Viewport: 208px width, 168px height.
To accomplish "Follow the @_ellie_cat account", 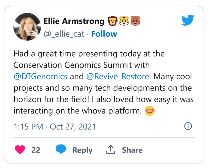I will (104, 34).
